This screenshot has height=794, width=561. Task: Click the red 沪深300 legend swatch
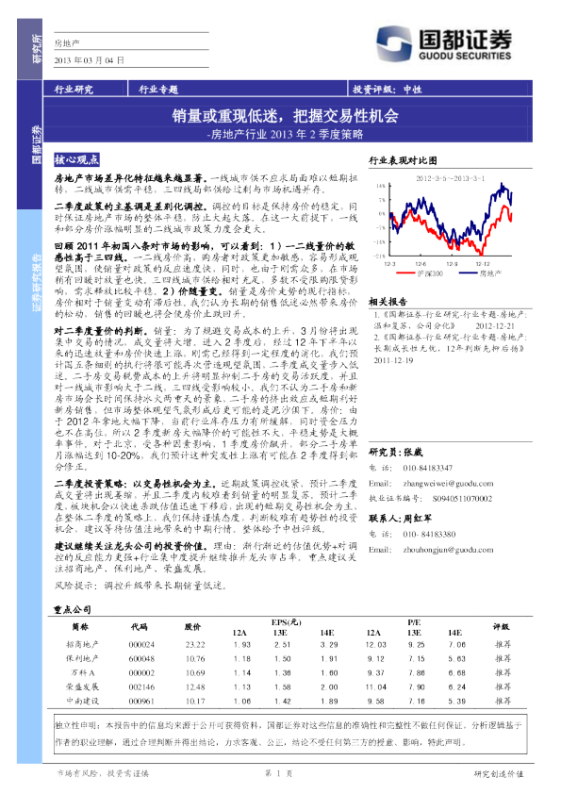pyautogui.click(x=404, y=273)
